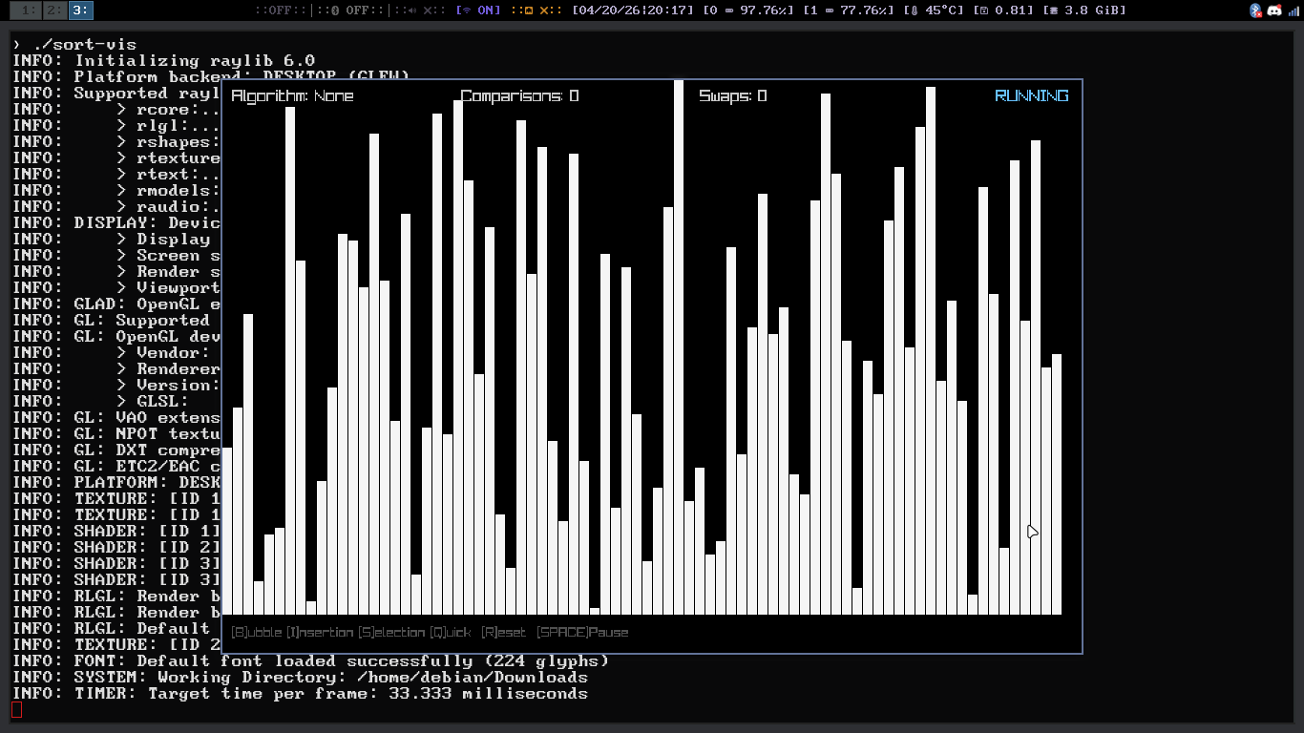Click the date and time status block
1304x733 pixels.
(632, 10)
